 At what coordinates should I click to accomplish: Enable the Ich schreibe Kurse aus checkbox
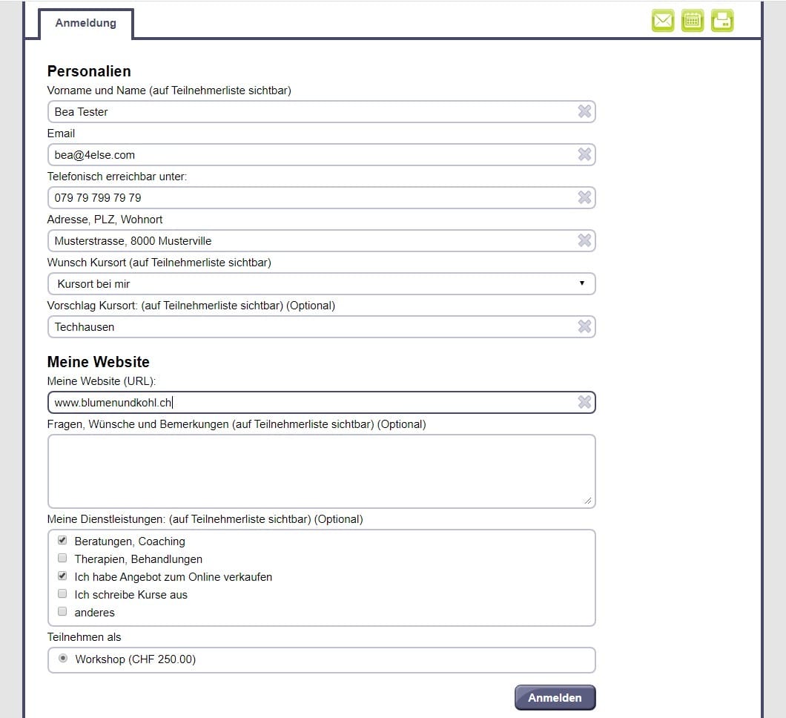62,594
